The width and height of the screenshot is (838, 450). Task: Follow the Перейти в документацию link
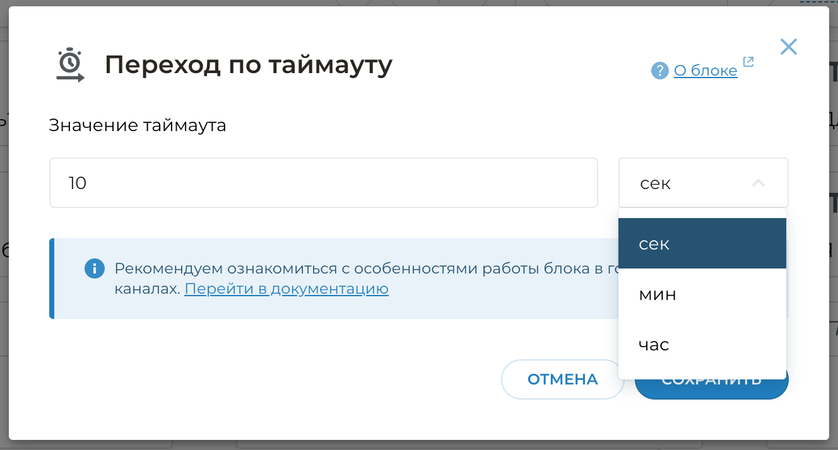pyautogui.click(x=286, y=289)
